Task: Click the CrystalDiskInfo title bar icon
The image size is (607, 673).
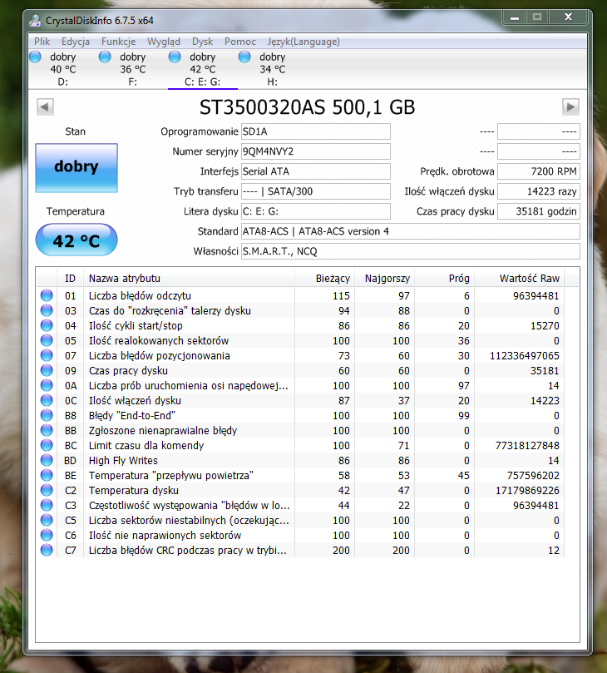Action: coord(35,21)
